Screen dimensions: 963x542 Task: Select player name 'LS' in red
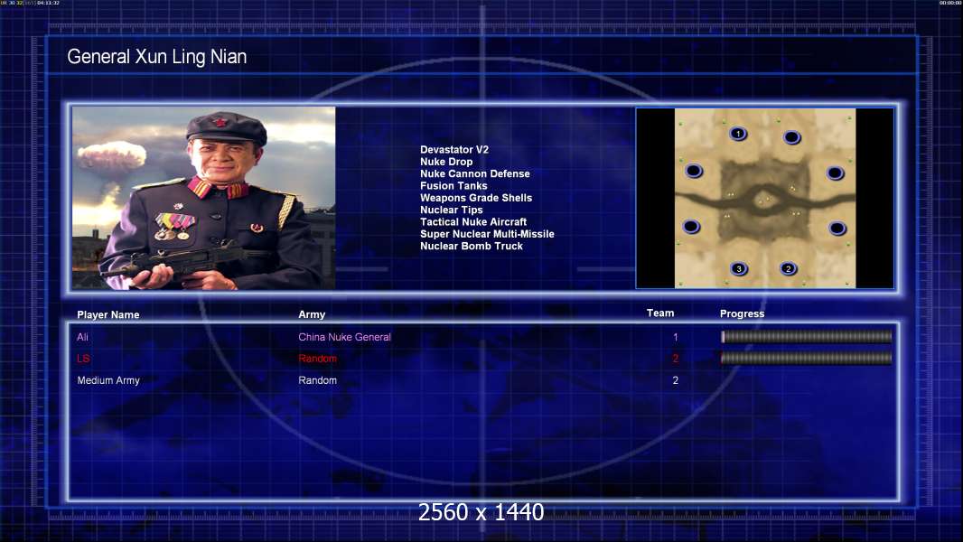[x=83, y=359]
